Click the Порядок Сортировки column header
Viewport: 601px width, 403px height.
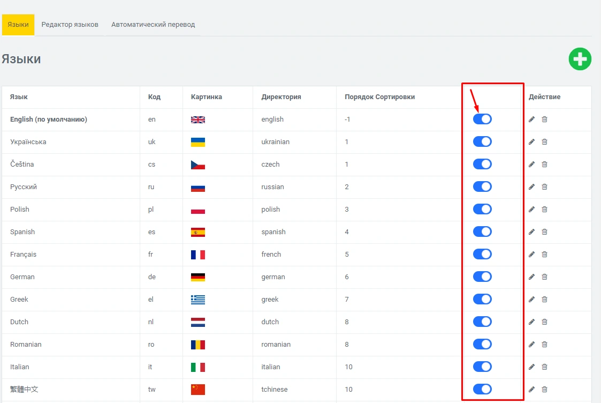tap(379, 97)
